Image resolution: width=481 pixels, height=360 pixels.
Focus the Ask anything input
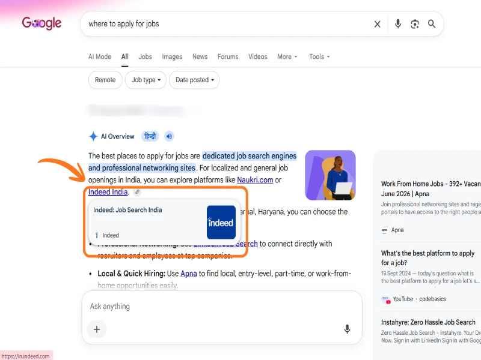221,307
